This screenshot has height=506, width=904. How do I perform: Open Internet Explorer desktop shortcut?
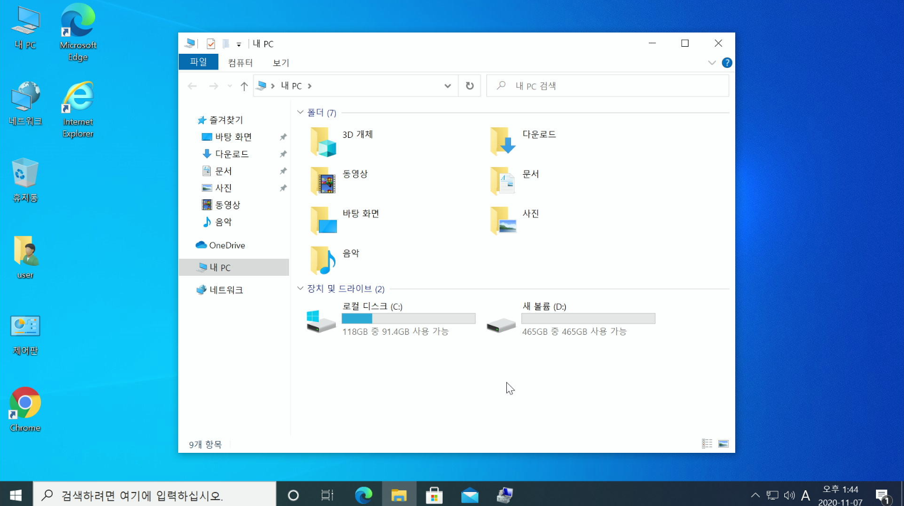(x=78, y=109)
